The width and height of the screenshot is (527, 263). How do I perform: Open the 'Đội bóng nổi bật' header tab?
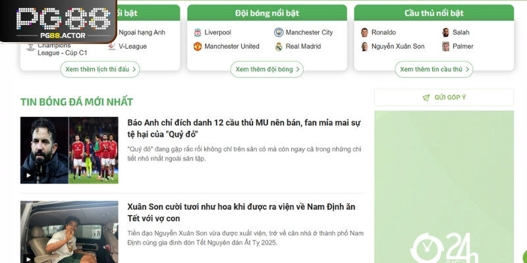tap(267, 13)
